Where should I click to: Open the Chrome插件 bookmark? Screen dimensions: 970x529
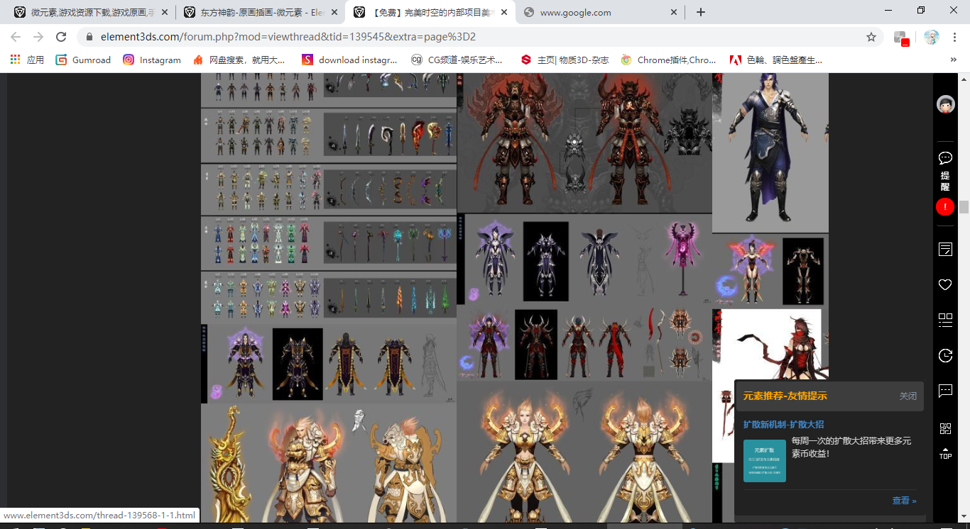pyautogui.click(x=668, y=60)
